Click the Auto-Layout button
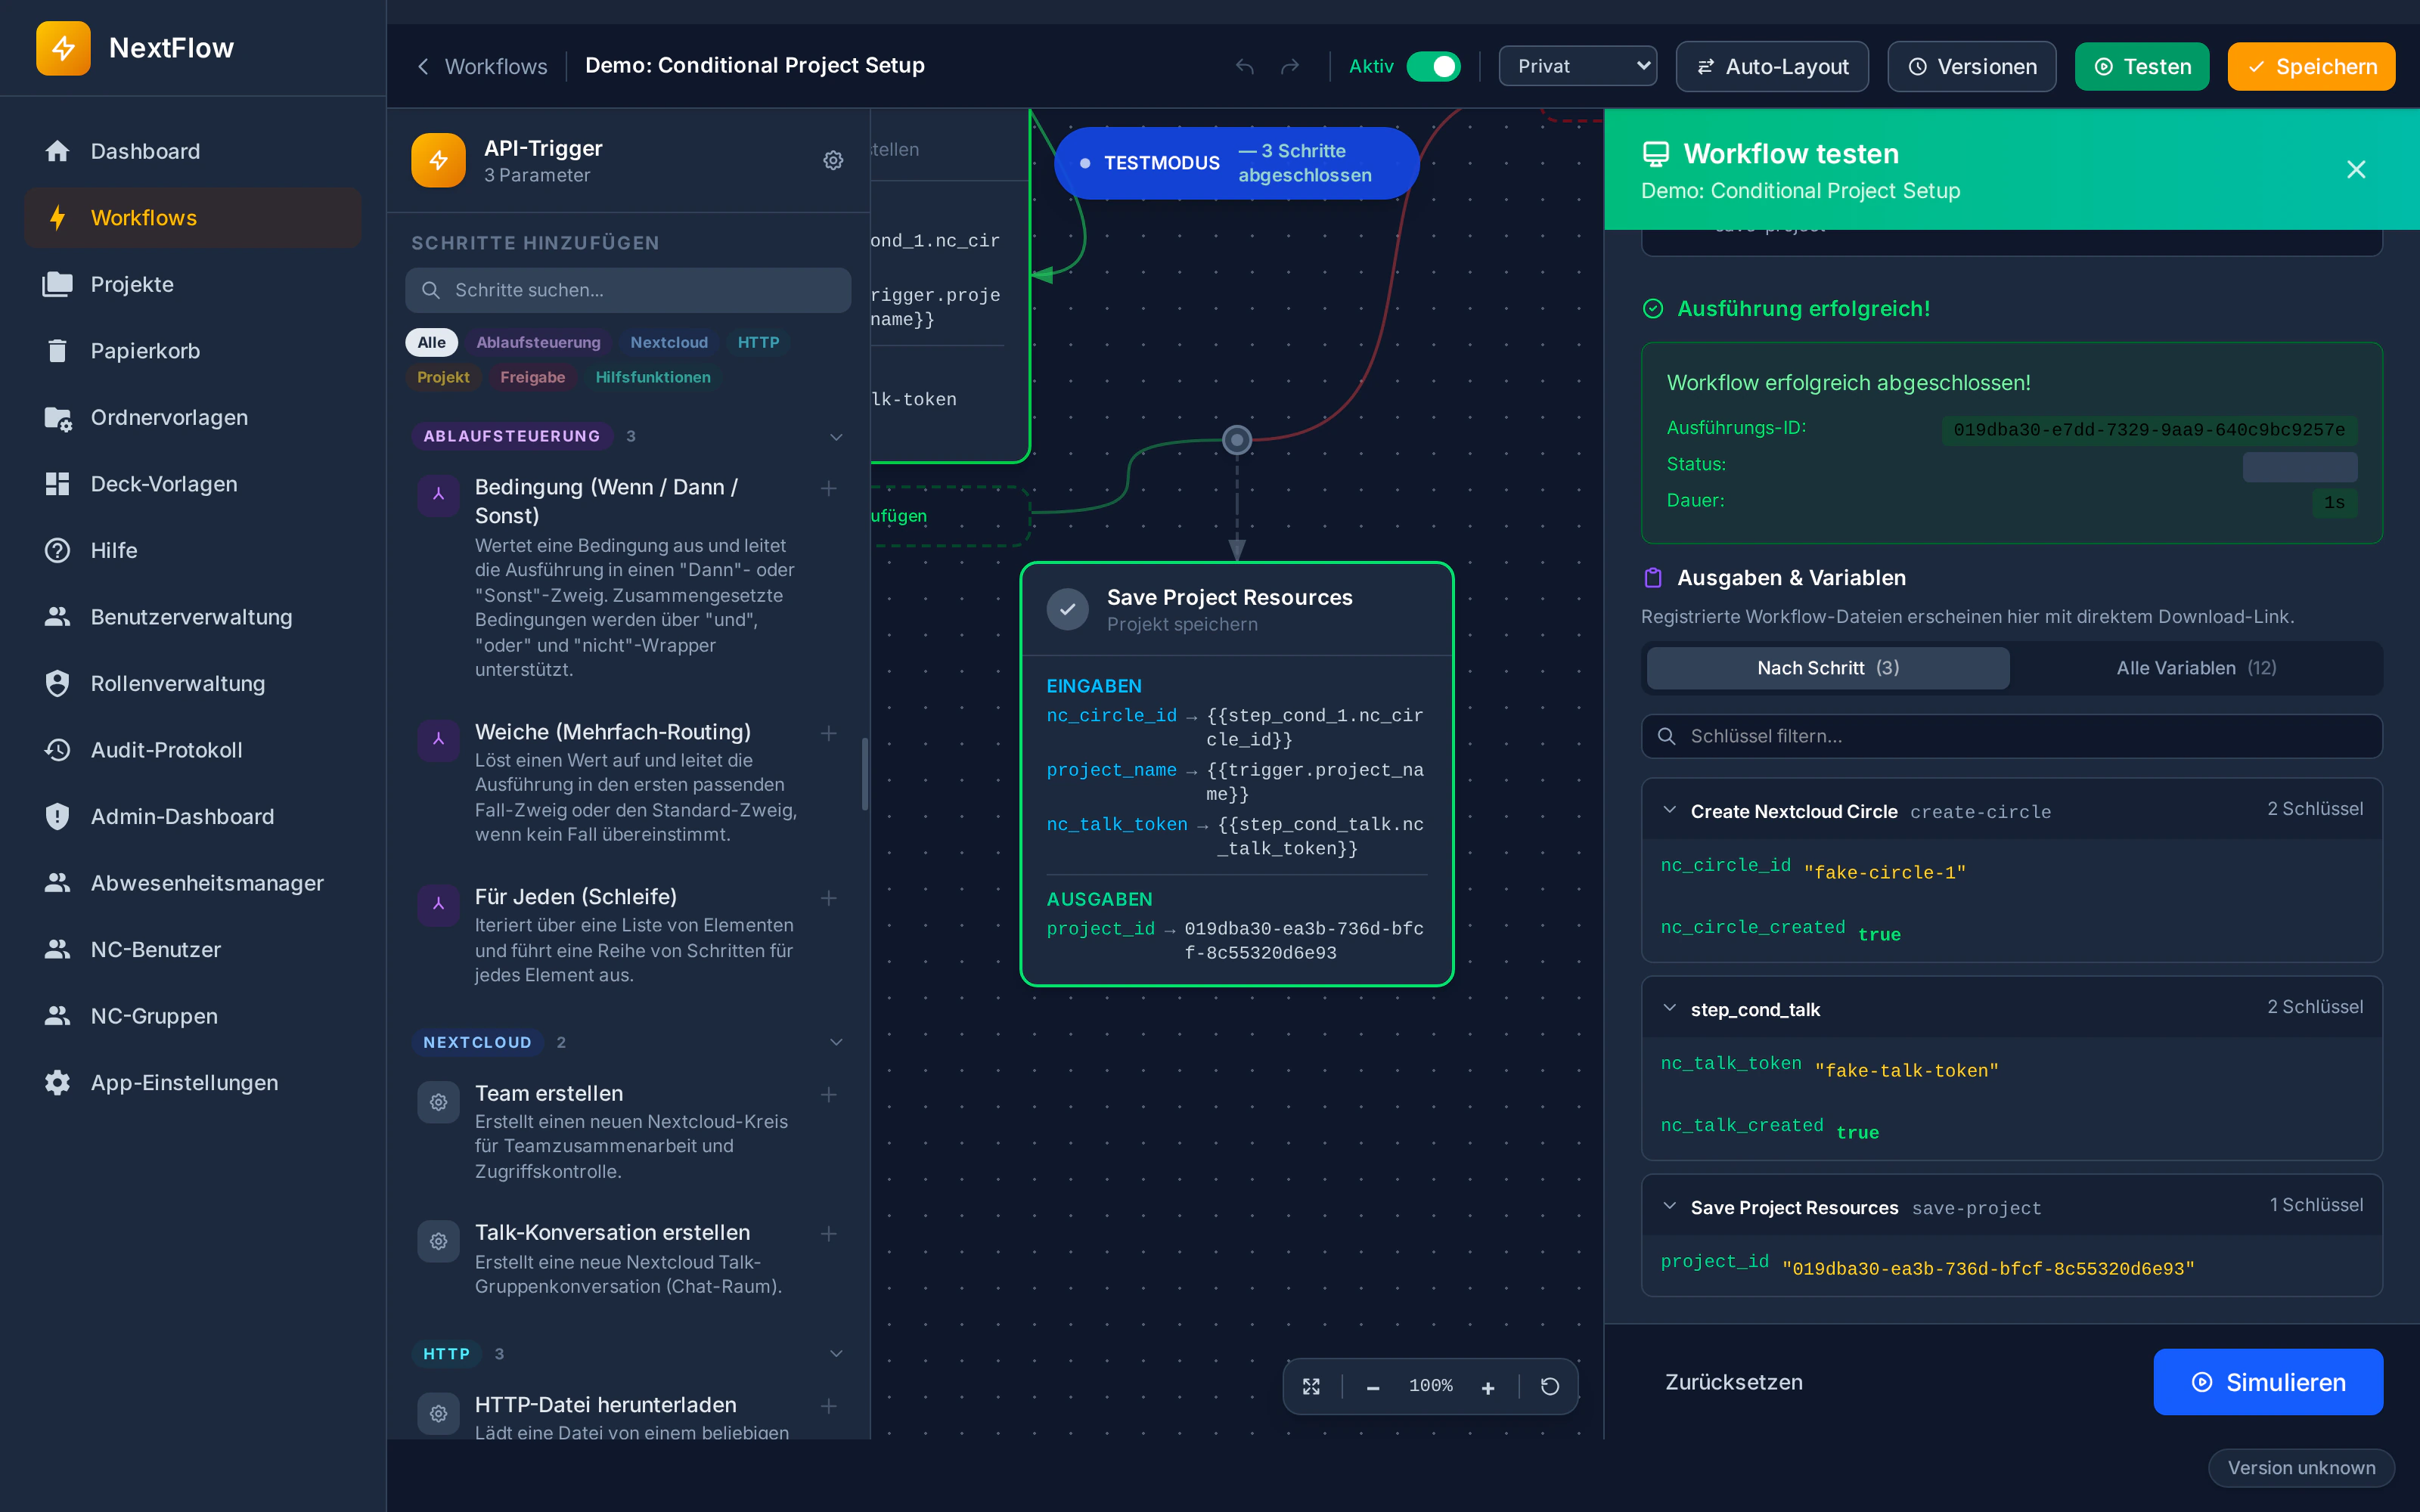The width and height of the screenshot is (2420, 1512). coord(1772,66)
